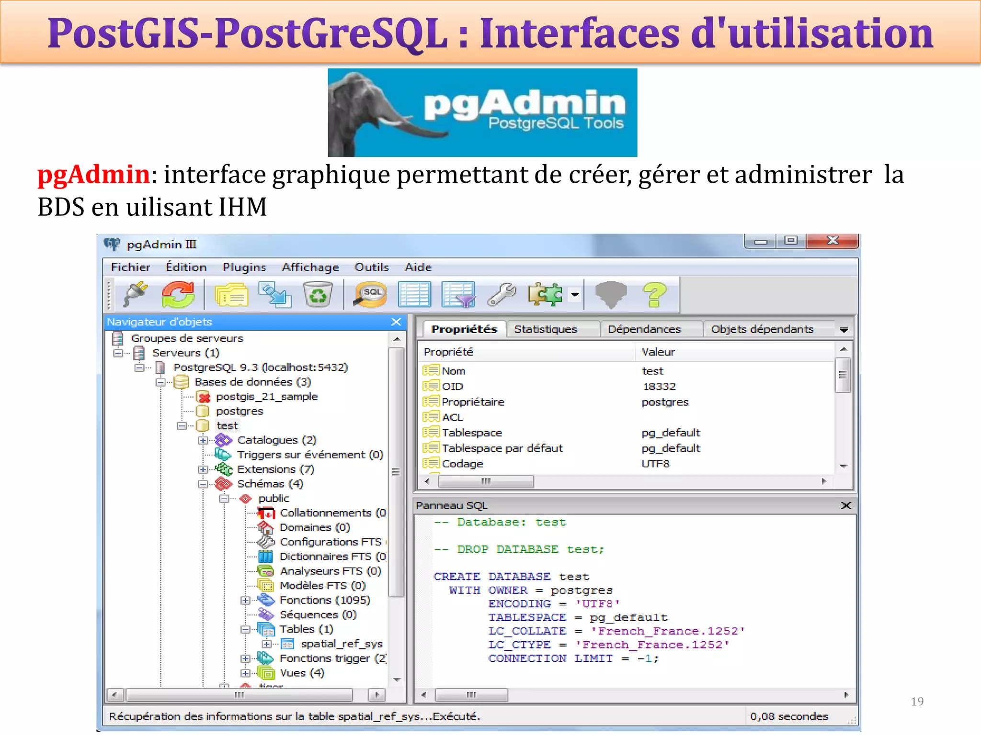981x735 pixels.
Task: Click the SQL panel horizontal scrollbar thumb
Action: (471, 694)
